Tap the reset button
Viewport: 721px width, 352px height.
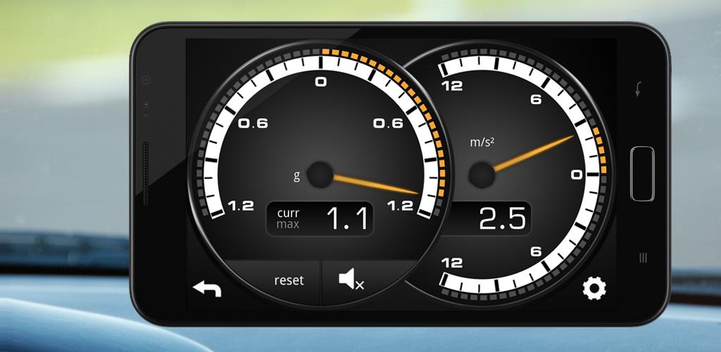pyautogui.click(x=289, y=280)
